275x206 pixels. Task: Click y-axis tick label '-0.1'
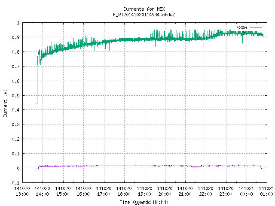(14, 183)
